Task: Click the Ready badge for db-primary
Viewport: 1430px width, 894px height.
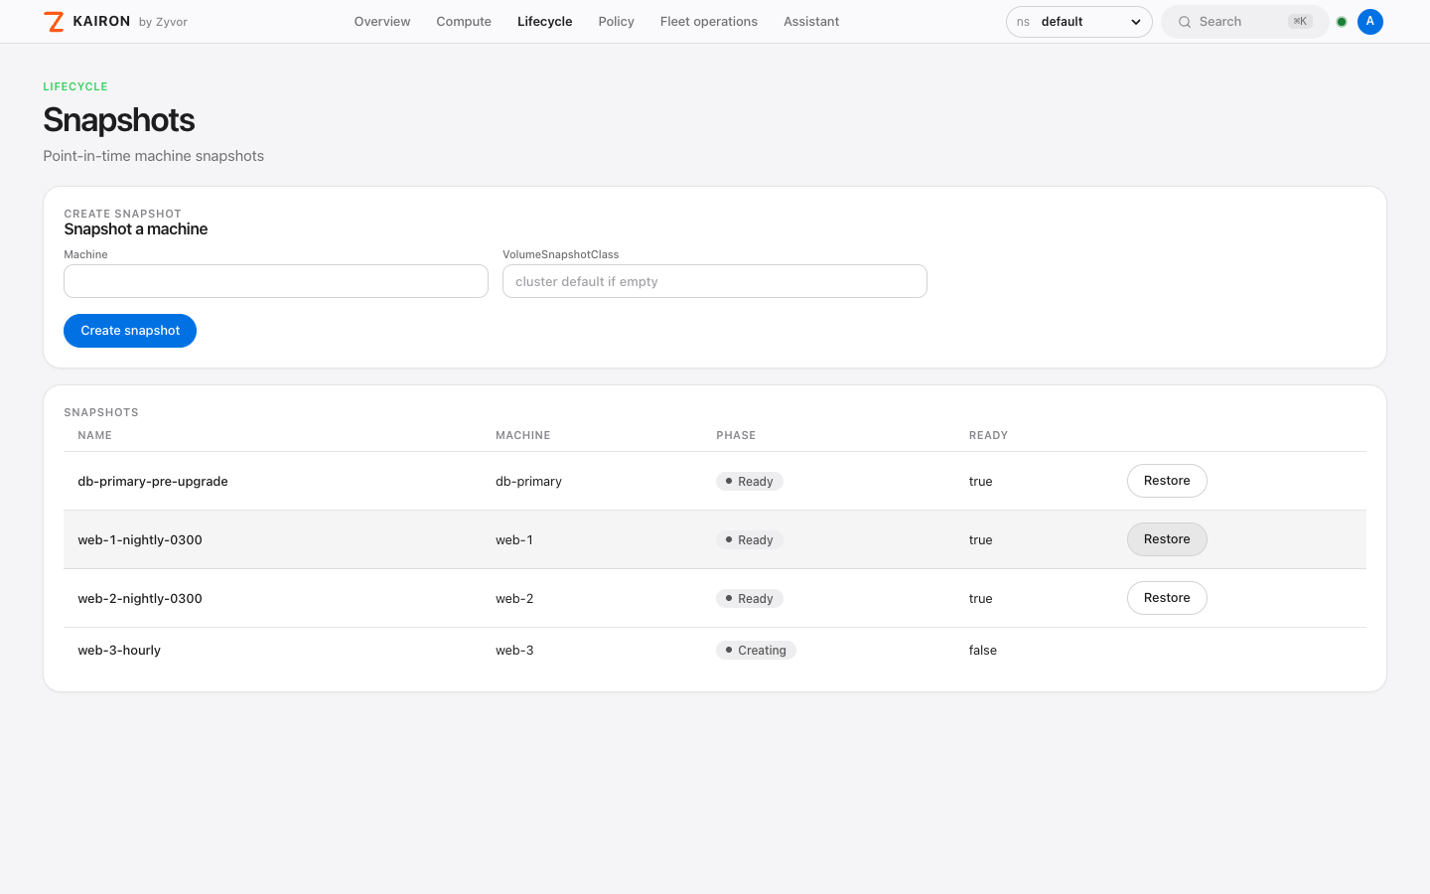Action: [750, 482]
